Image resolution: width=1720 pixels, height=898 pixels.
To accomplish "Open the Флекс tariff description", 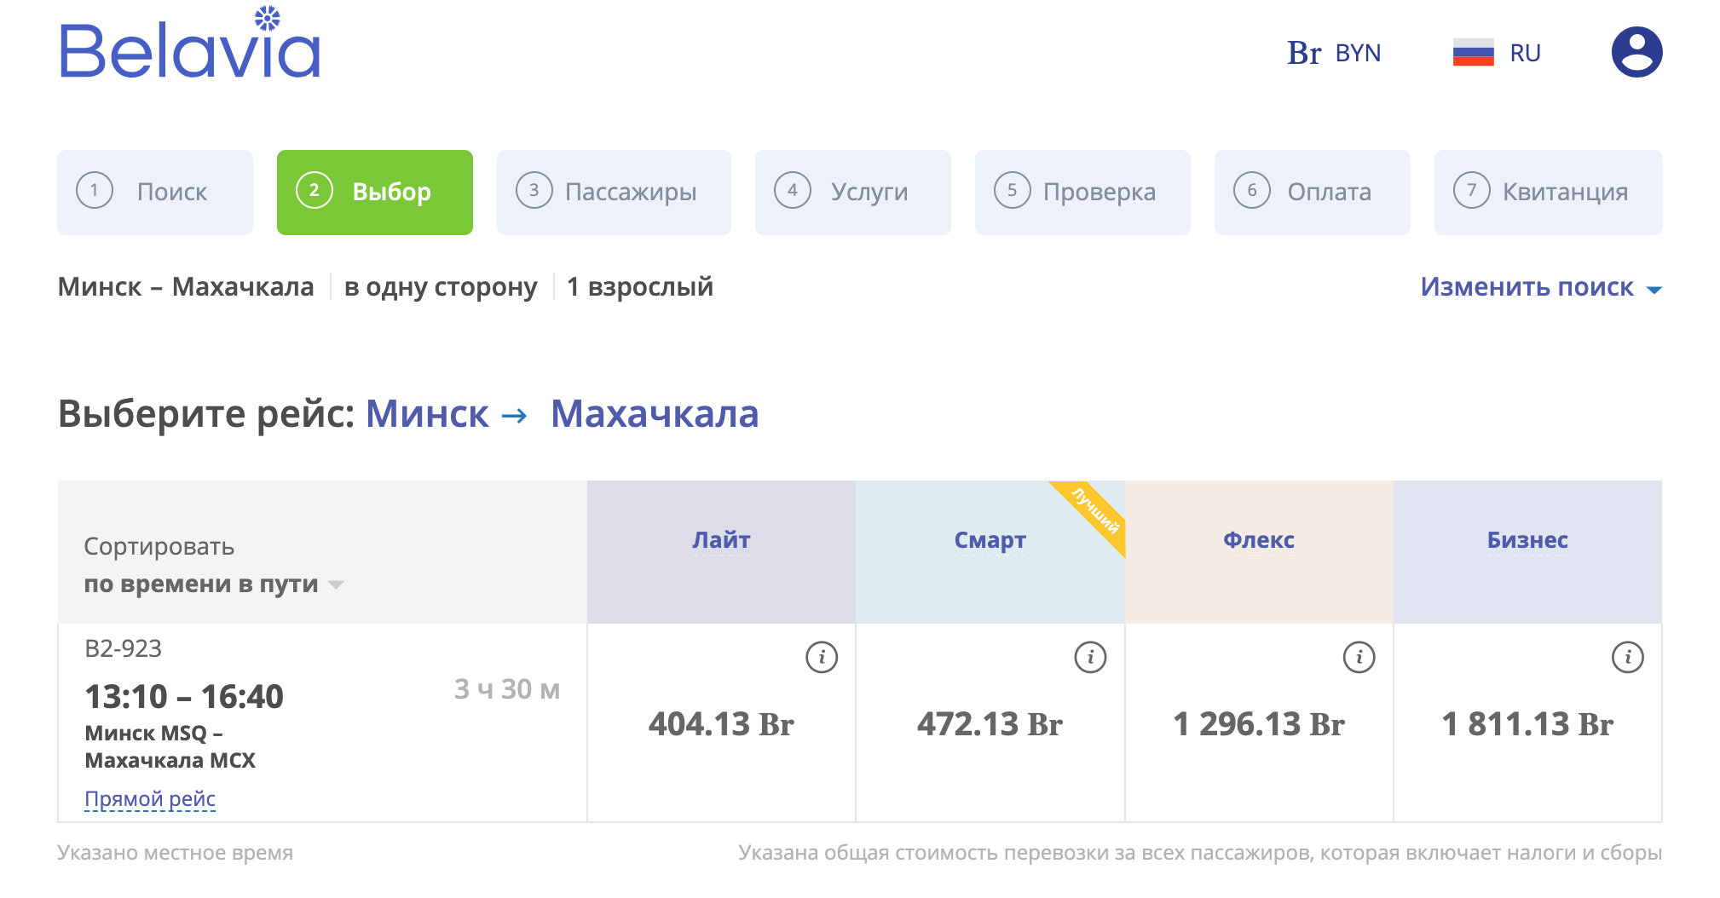I will point(1259,540).
